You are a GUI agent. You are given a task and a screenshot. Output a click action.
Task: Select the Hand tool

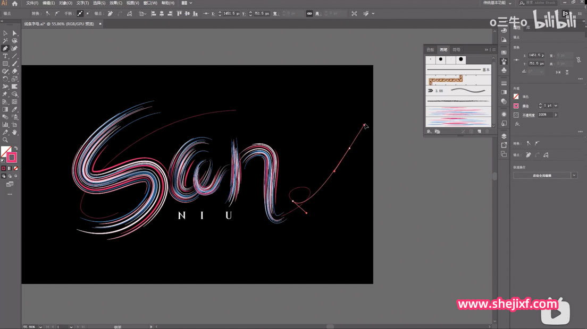15,132
